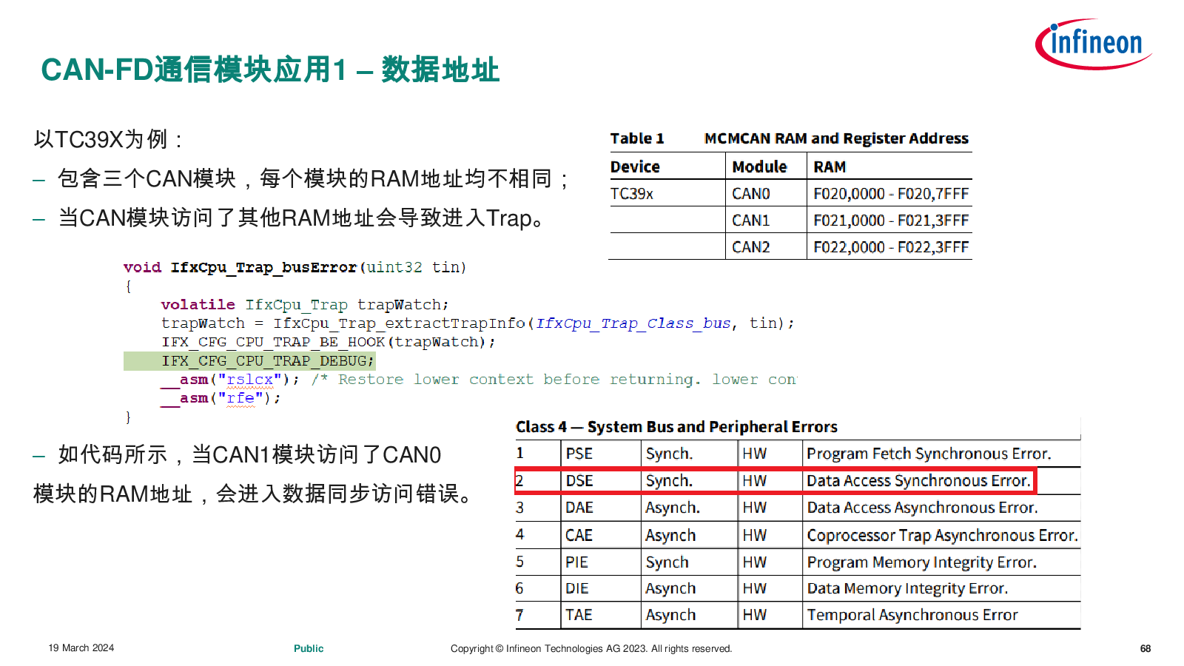Viewport: 1184px width, 666px height.
Task: Click 'Coprocessor Trap Asynchronous Error.'
Action: [x=942, y=535]
